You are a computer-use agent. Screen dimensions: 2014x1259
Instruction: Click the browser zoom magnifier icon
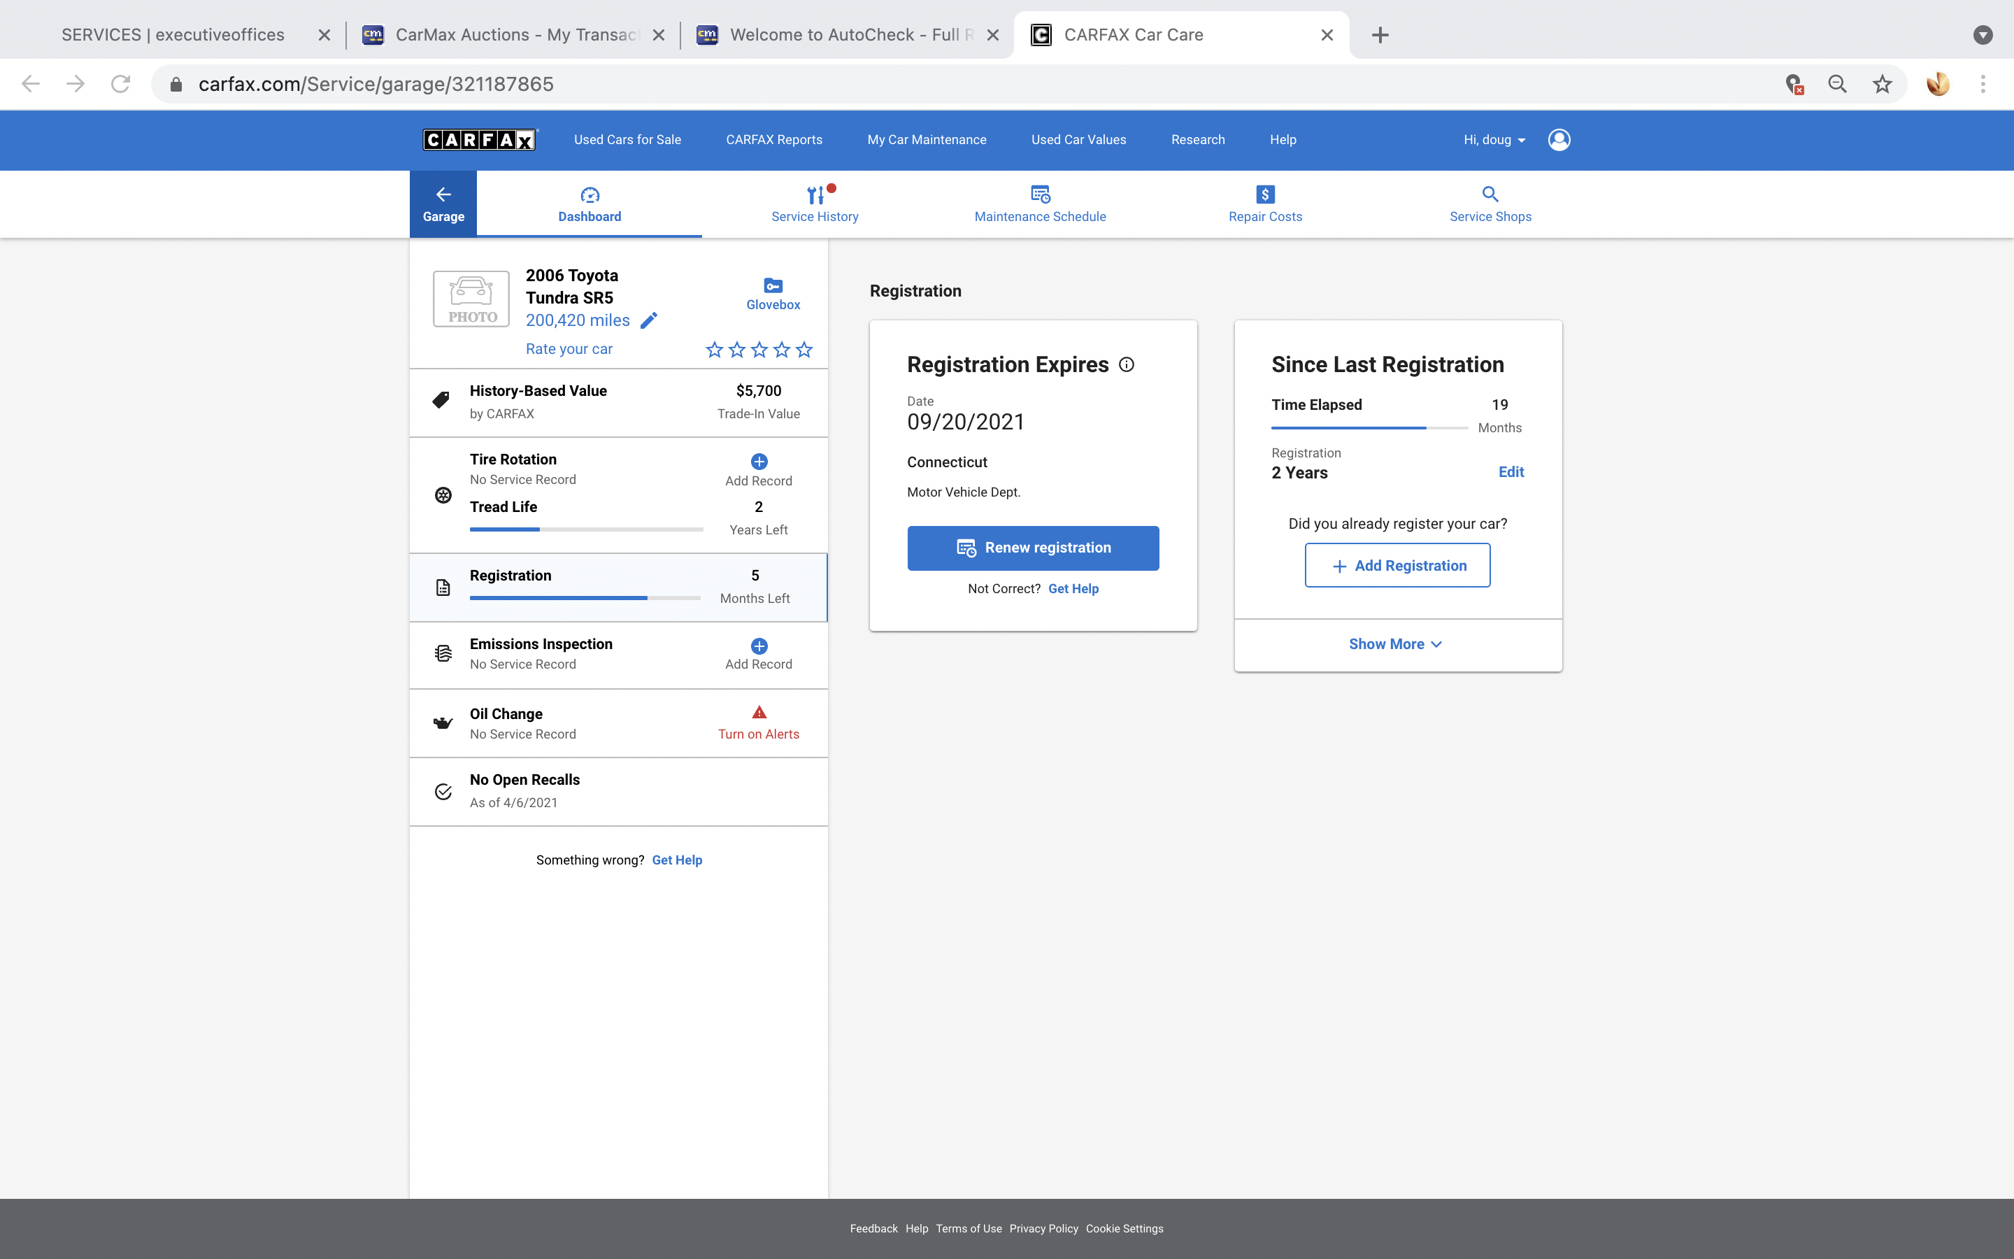point(1838,84)
